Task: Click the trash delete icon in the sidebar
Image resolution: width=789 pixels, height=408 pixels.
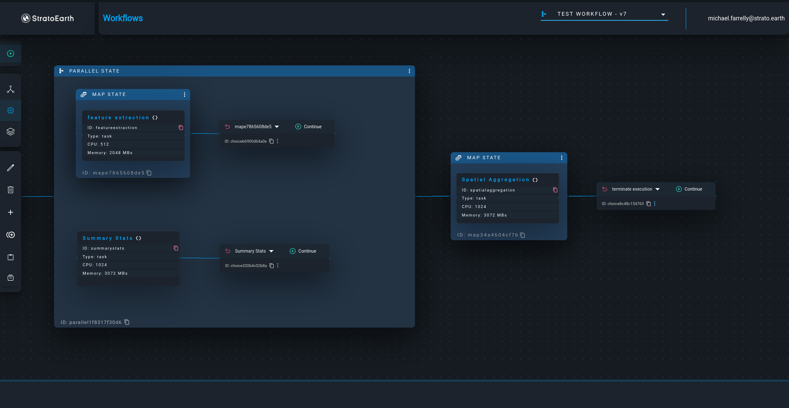Action: click(x=10, y=190)
